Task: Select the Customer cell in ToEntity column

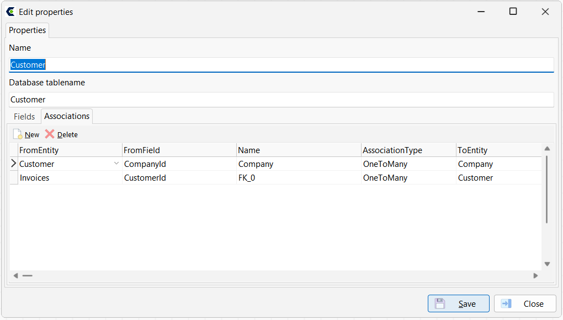Action: click(499, 178)
